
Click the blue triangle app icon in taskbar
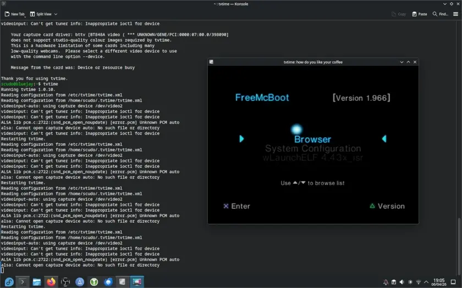tap(80, 282)
